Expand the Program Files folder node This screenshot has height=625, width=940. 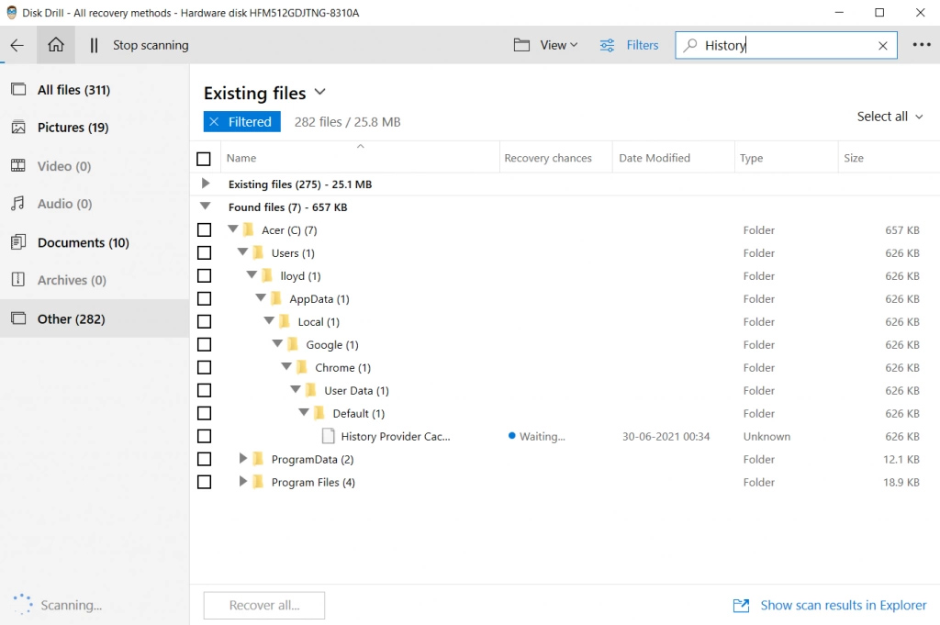242,481
